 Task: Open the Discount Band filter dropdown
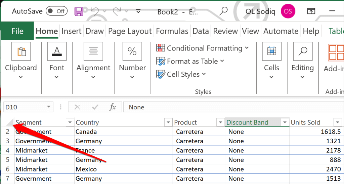[x=285, y=122]
